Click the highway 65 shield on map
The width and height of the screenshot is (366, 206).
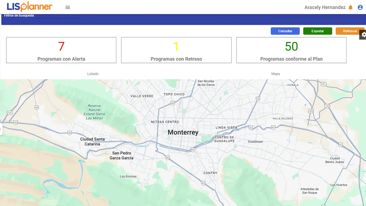[x=37, y=107]
